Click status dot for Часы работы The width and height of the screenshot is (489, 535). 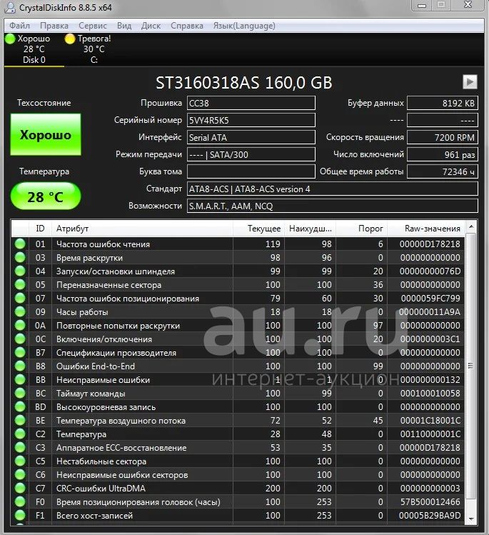[20, 312]
